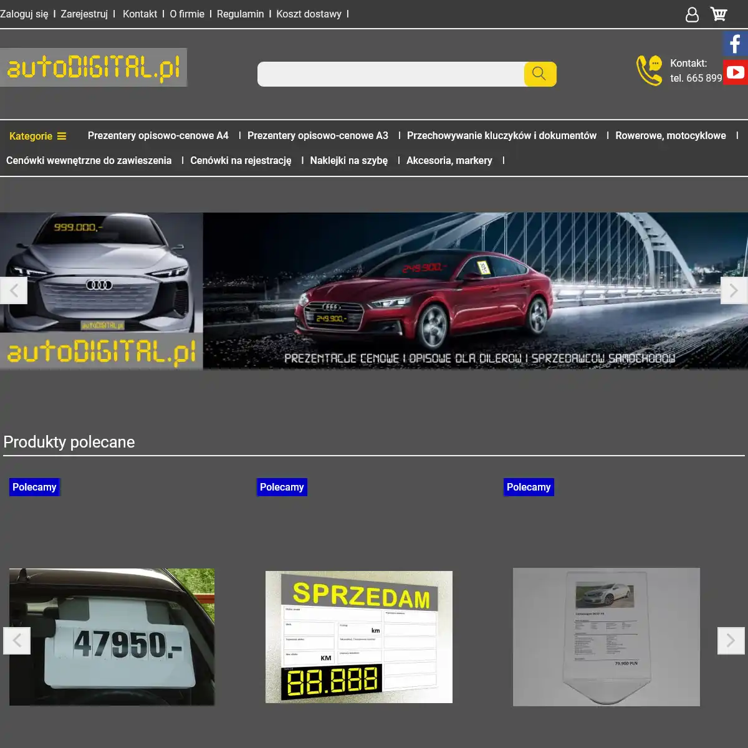Go back using the banner left arrow
Screen dimensions: 748x748
click(x=14, y=290)
